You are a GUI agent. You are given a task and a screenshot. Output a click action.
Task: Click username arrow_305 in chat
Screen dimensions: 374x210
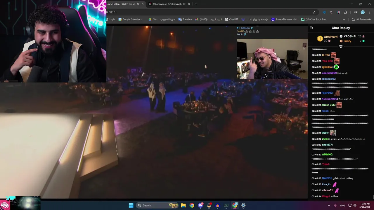(328, 105)
